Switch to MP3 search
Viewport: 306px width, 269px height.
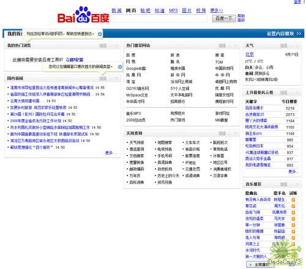(173, 10)
